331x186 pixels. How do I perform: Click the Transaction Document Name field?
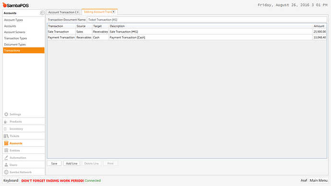click(x=207, y=20)
